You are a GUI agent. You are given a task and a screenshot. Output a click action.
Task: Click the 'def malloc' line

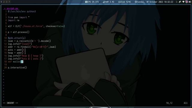pyautogui.click(x=16, y=62)
